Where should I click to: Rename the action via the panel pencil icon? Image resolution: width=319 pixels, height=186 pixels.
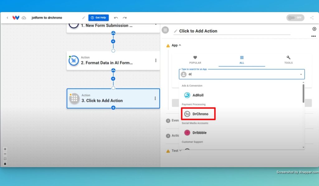point(176,31)
